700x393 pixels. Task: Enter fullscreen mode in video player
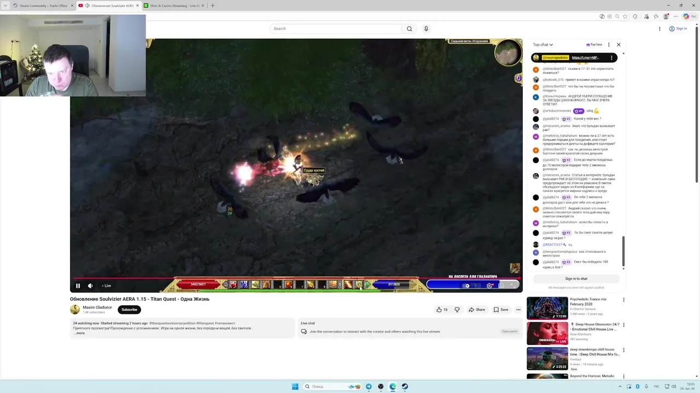tap(513, 285)
